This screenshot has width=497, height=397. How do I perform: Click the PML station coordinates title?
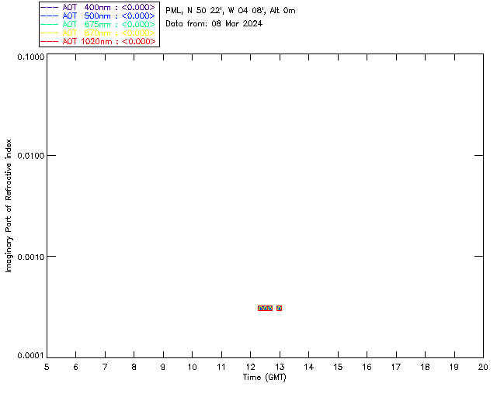point(231,11)
